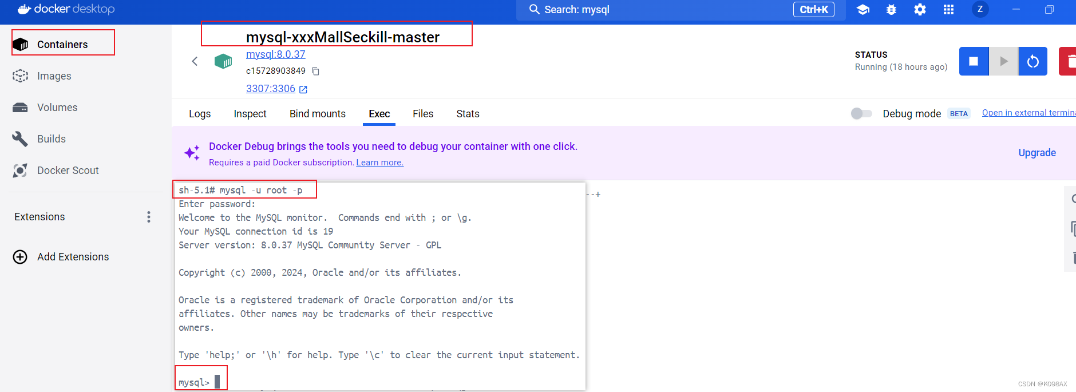Open the Extensions three-dot menu
This screenshot has width=1076, height=392.
149,217
